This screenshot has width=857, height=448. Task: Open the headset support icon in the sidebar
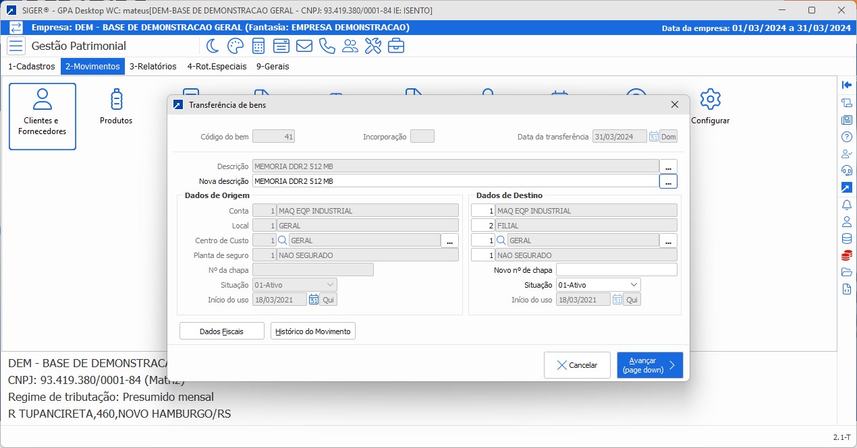coord(847,170)
